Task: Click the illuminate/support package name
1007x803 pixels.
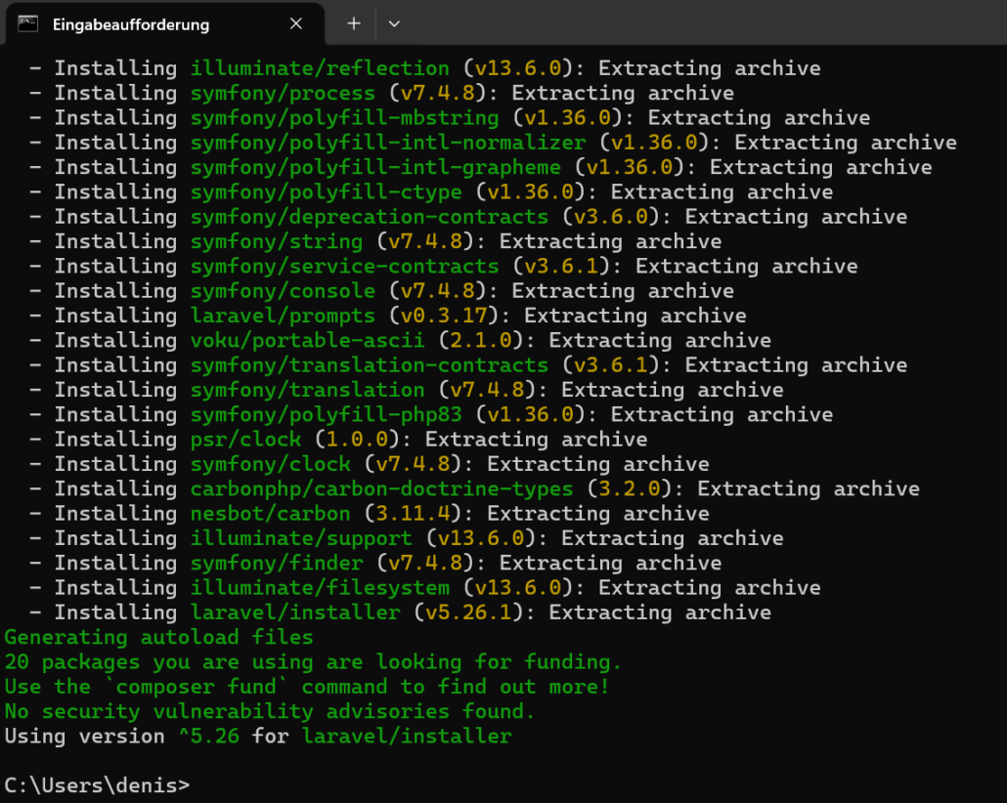Action: 301,538
